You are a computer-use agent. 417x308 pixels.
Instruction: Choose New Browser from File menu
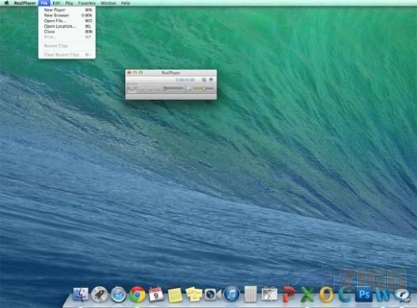pyautogui.click(x=66, y=15)
